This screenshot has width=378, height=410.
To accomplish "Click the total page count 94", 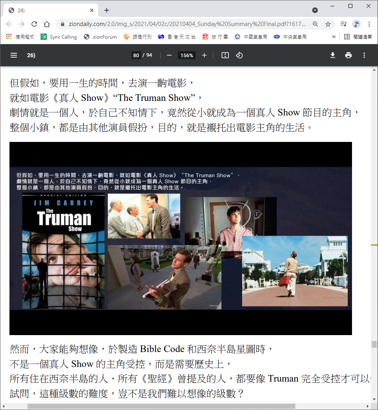I will [x=149, y=55].
